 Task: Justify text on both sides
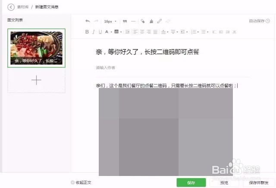tap(155, 32)
